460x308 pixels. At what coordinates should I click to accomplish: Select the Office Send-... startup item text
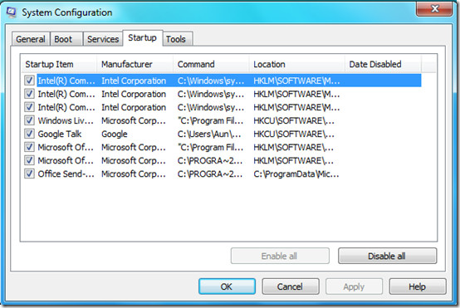pos(66,174)
